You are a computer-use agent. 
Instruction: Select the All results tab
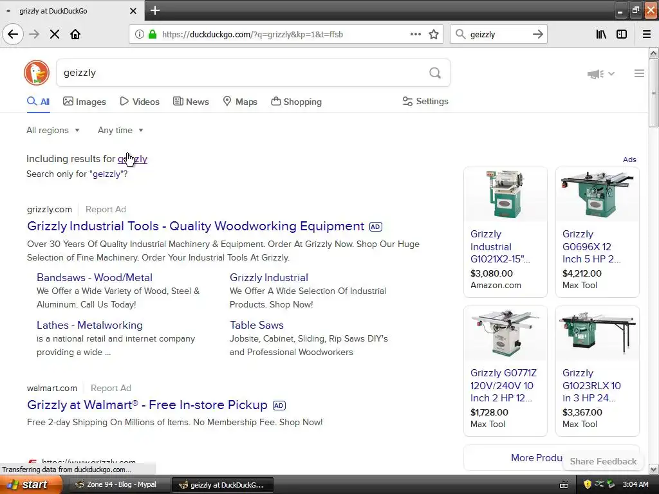(38, 102)
